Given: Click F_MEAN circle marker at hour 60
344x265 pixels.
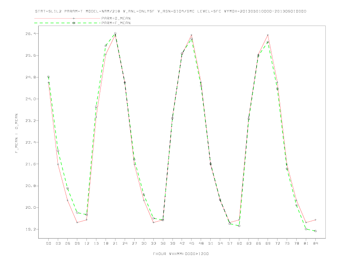Looking at the screenshot, I should coord(239,226).
